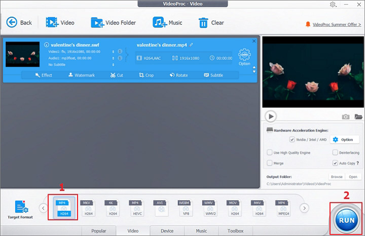Select MOV H264 format

[x=234, y=208]
